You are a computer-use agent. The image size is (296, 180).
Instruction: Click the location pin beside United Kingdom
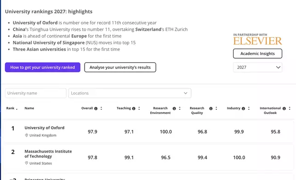pyautogui.click(x=27, y=135)
